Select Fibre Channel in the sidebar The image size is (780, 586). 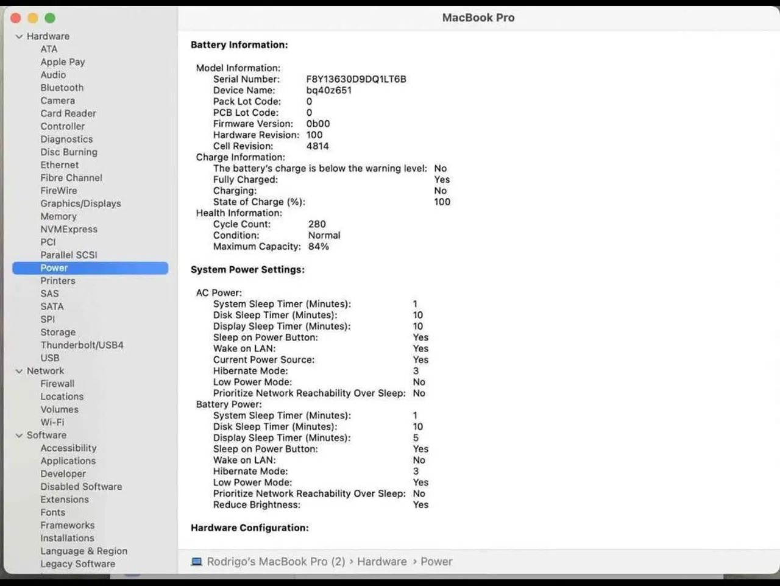71,178
